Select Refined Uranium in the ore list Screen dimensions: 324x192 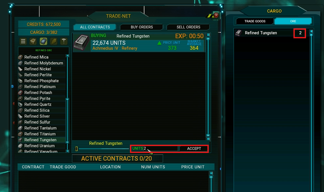coord(39,146)
